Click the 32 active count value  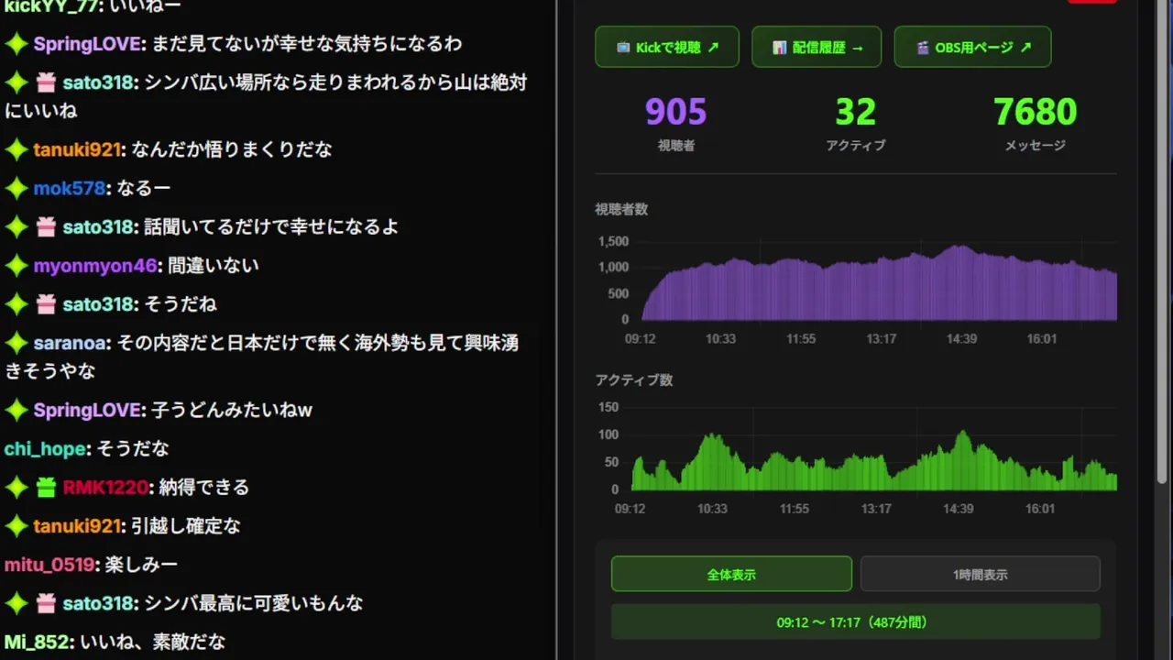click(856, 112)
